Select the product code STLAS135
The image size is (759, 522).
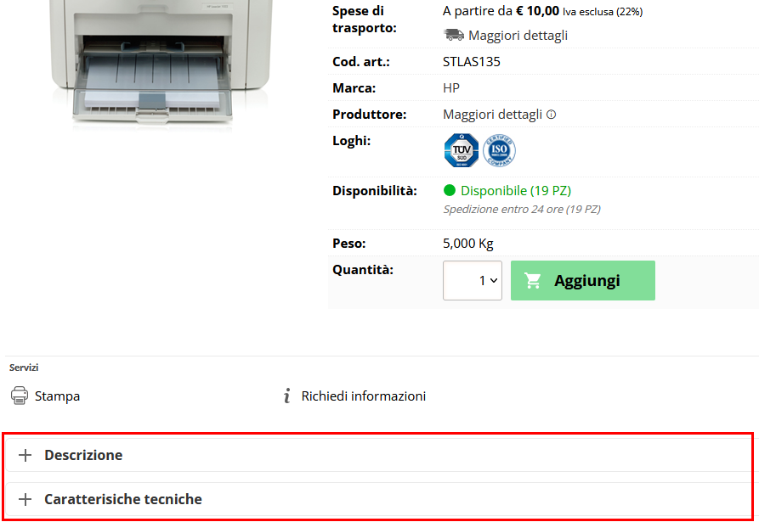[472, 62]
